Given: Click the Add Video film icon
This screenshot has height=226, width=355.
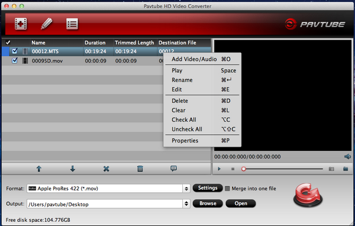Looking at the screenshot, I should 21,24.
